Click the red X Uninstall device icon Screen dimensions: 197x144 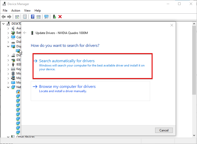(x=60, y=17)
